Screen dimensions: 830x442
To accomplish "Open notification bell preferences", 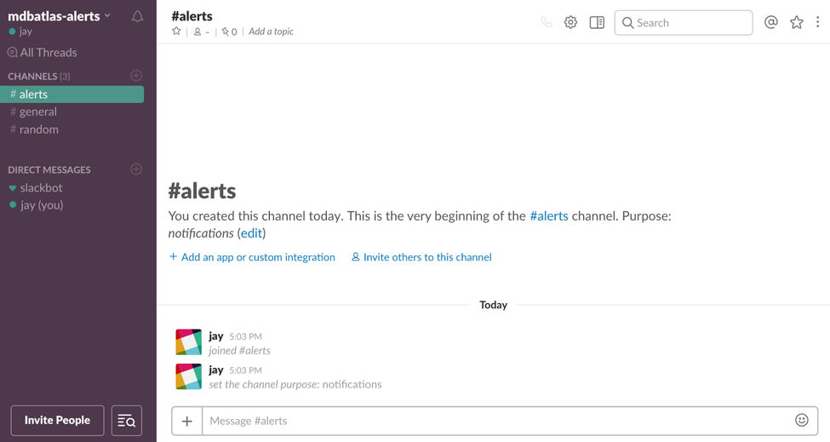I will [x=137, y=16].
